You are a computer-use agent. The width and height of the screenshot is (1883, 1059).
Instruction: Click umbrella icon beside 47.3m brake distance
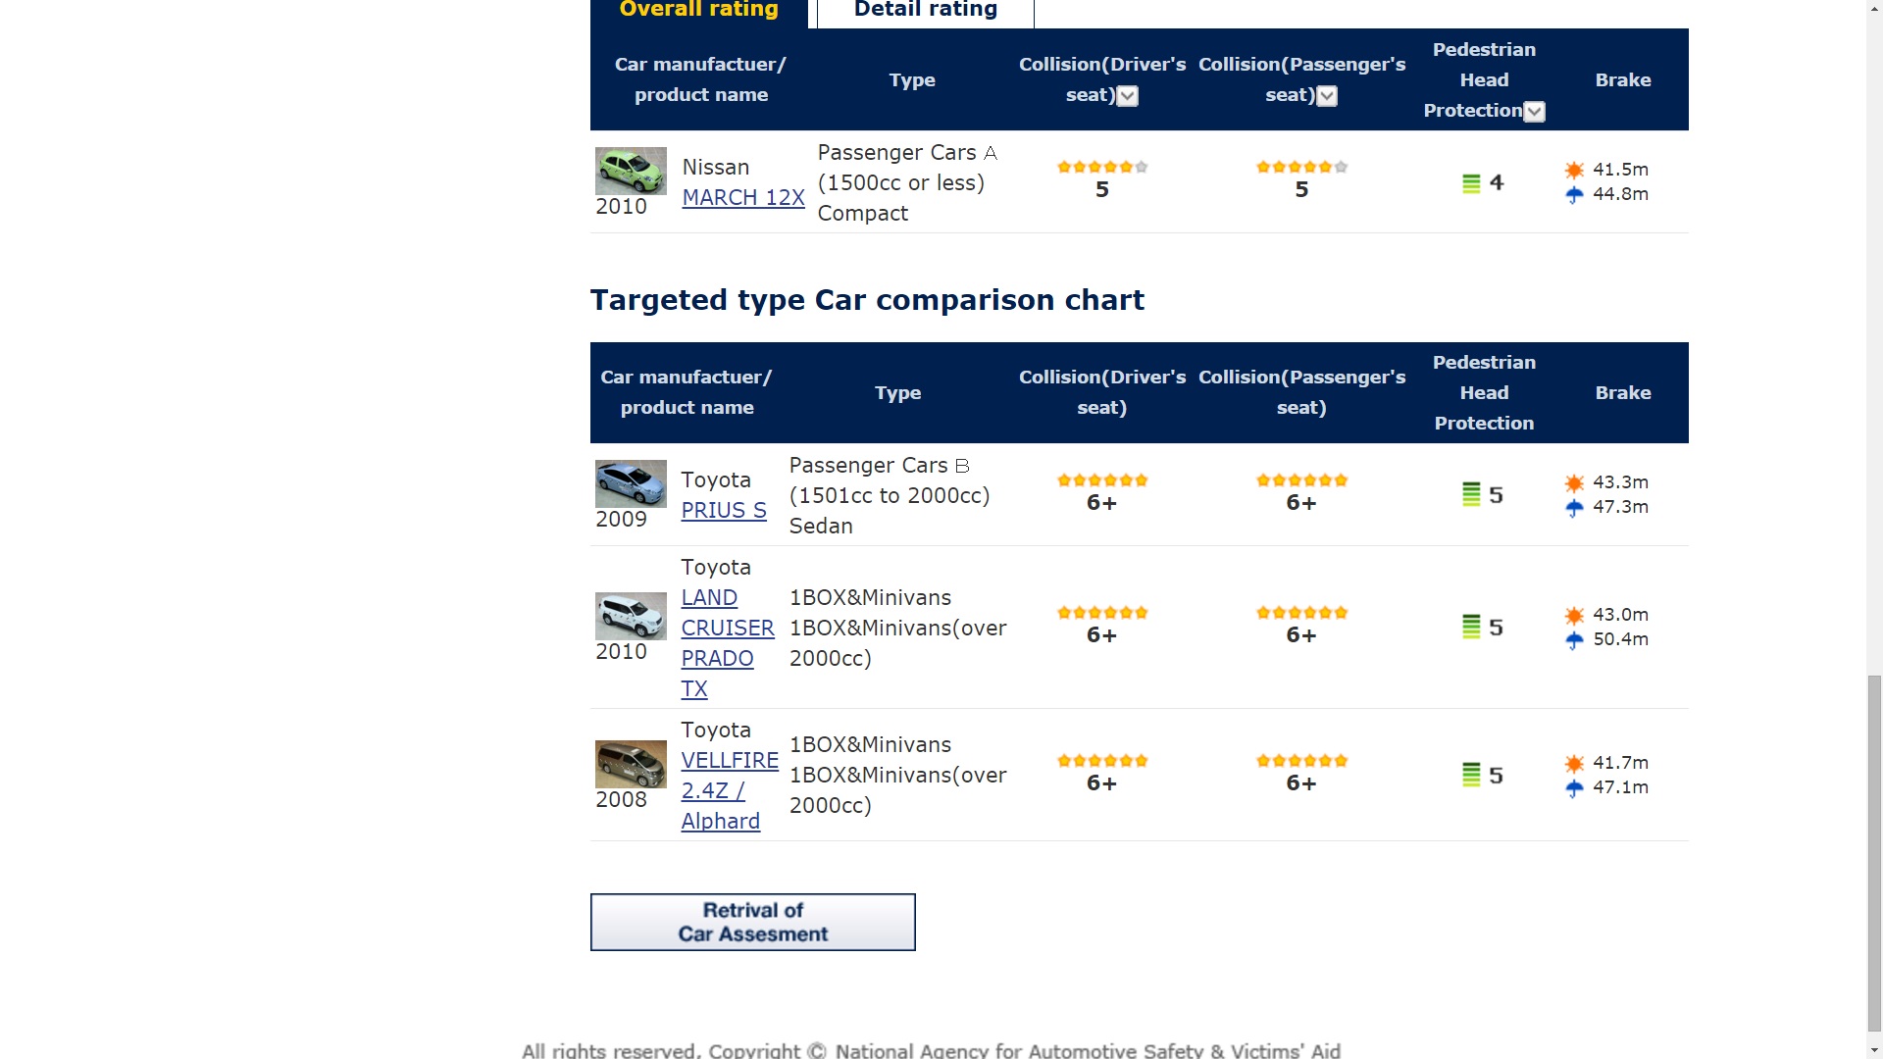point(1574,507)
